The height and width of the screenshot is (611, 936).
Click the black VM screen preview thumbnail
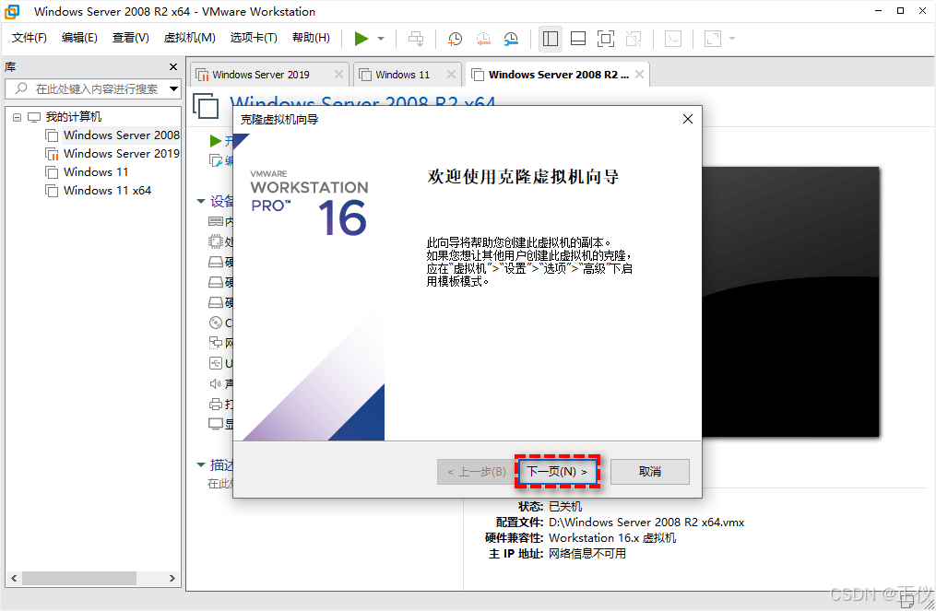coord(790,302)
